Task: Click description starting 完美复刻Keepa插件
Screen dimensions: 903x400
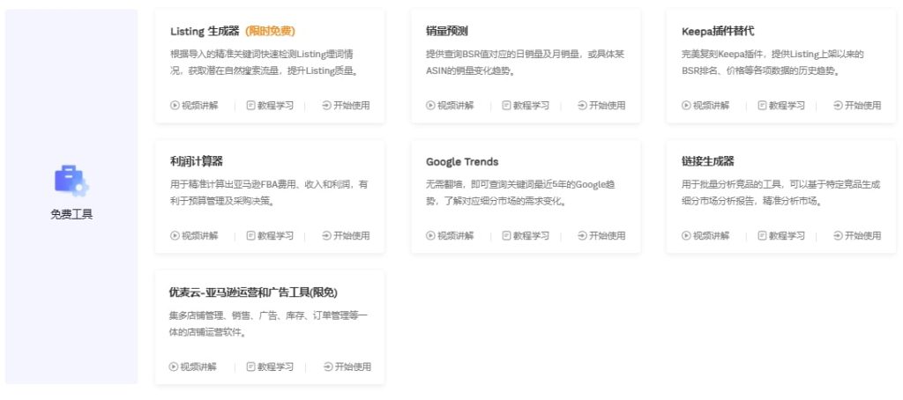Action: (772, 63)
